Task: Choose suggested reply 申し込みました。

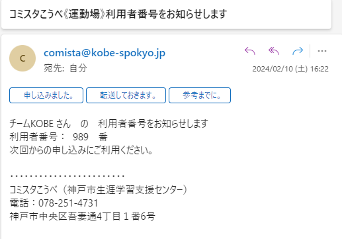Action: 46,95
